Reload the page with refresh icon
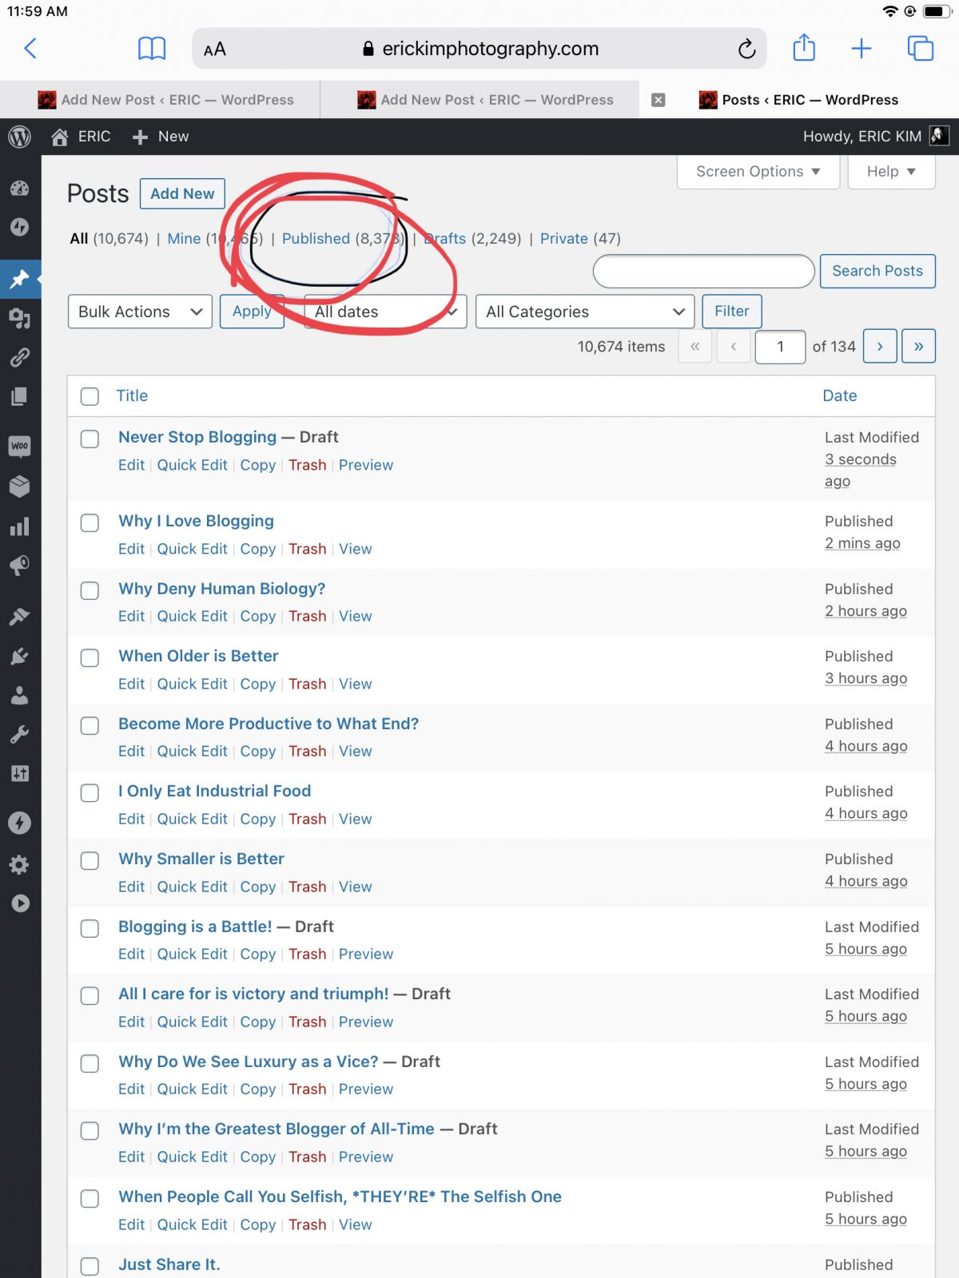The width and height of the screenshot is (959, 1278). point(746,49)
